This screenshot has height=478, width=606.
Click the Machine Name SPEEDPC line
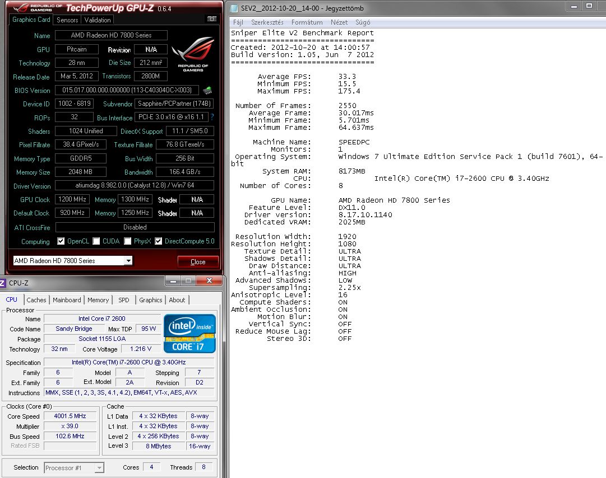click(x=311, y=142)
